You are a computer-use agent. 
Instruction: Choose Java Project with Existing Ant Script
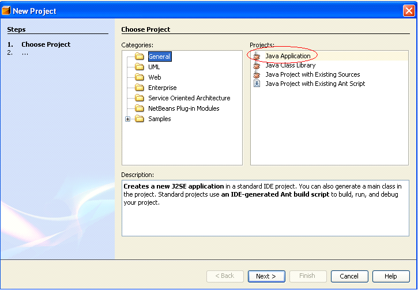[x=315, y=84]
